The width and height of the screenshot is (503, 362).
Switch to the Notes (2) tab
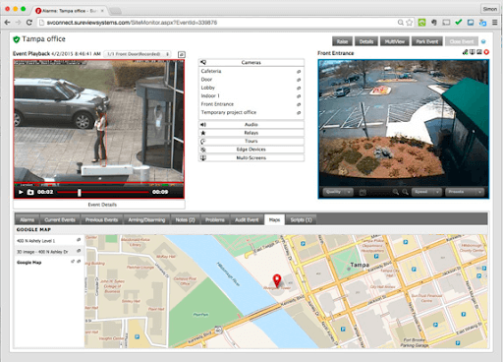[185, 220]
